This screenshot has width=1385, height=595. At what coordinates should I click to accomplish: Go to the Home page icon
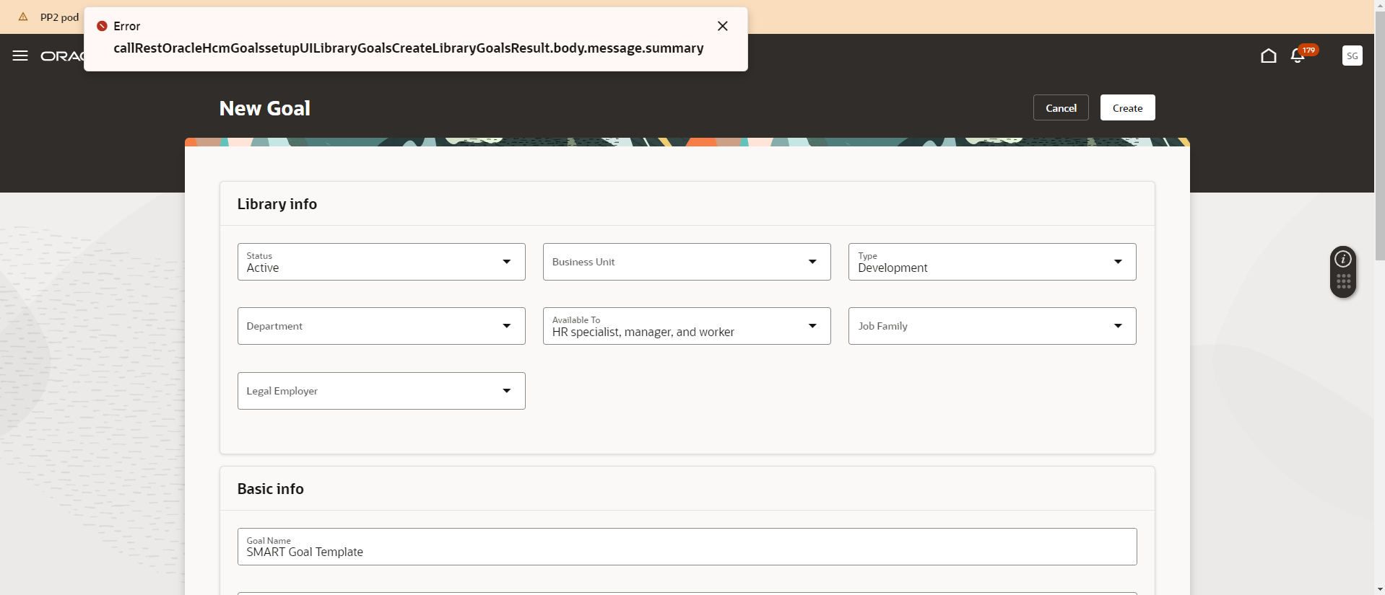pyautogui.click(x=1269, y=56)
